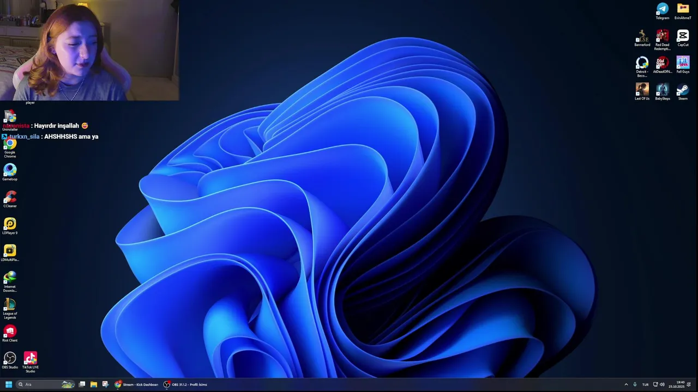Select the League of Legends shortcut
698x392 pixels.
point(10,309)
